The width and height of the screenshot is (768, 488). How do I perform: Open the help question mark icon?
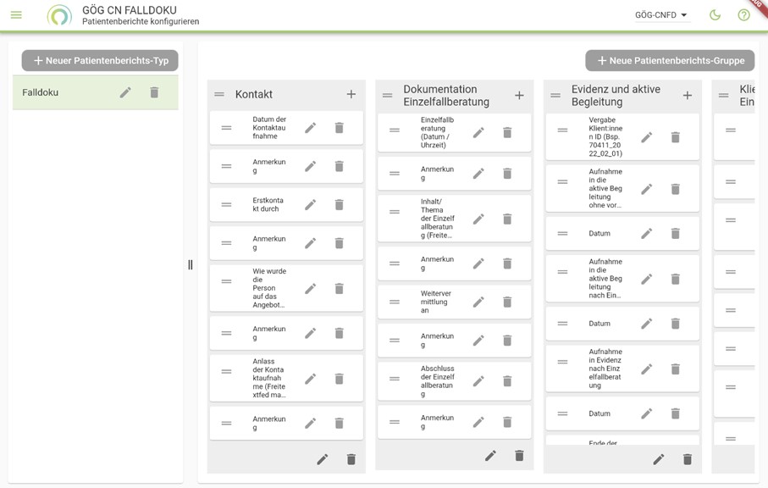pos(743,15)
